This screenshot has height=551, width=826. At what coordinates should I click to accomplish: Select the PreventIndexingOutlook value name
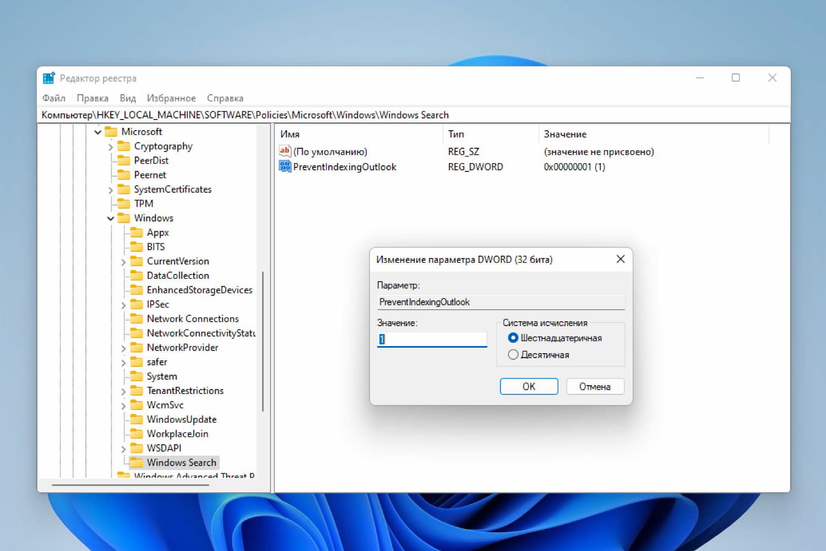click(345, 167)
